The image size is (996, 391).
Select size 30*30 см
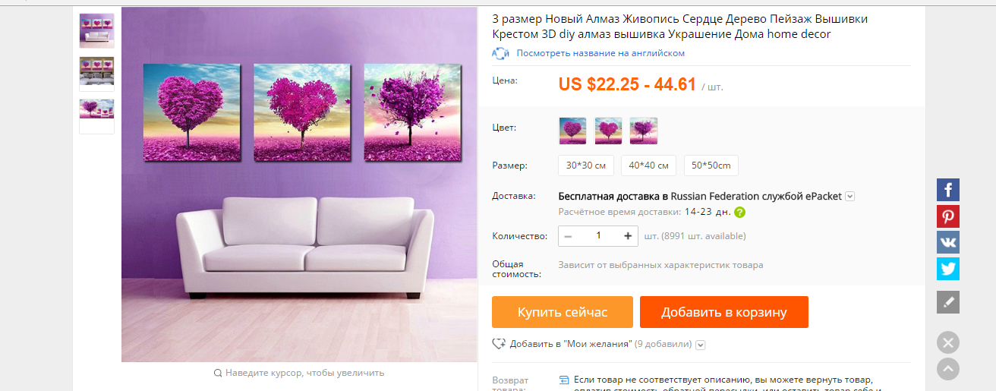(x=586, y=166)
